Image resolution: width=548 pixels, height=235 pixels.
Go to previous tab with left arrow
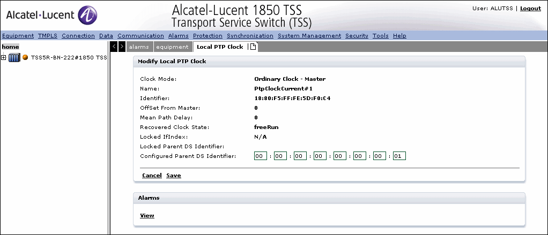(x=114, y=47)
